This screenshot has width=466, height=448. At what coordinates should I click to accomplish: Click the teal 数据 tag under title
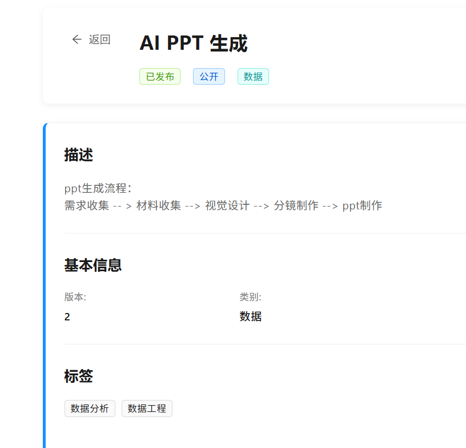click(253, 77)
